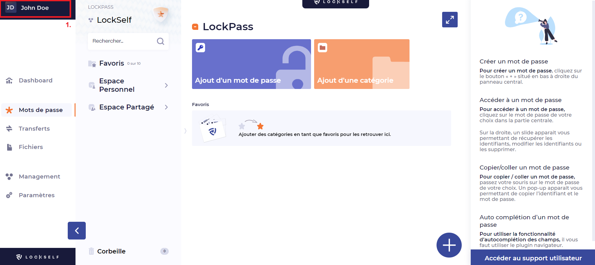Image resolution: width=595 pixels, height=265 pixels.
Task: Collapse the sidebar with left arrow button
Action: (x=77, y=230)
